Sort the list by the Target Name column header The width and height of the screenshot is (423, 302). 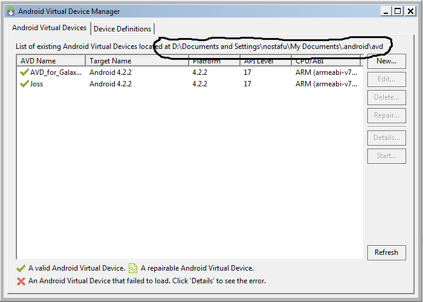click(137, 61)
